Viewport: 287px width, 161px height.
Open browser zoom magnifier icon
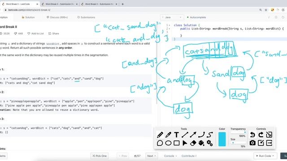click(261, 10)
